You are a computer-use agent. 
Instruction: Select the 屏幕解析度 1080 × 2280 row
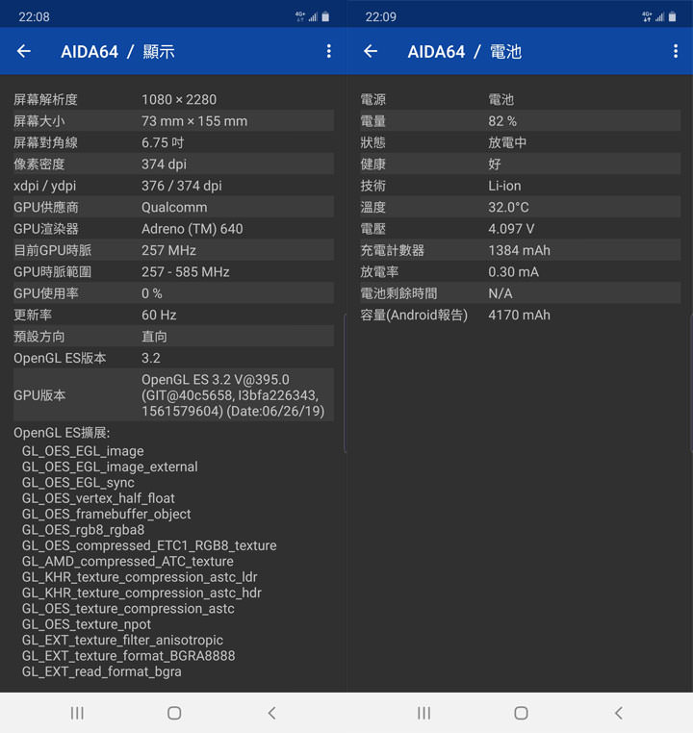[173, 99]
